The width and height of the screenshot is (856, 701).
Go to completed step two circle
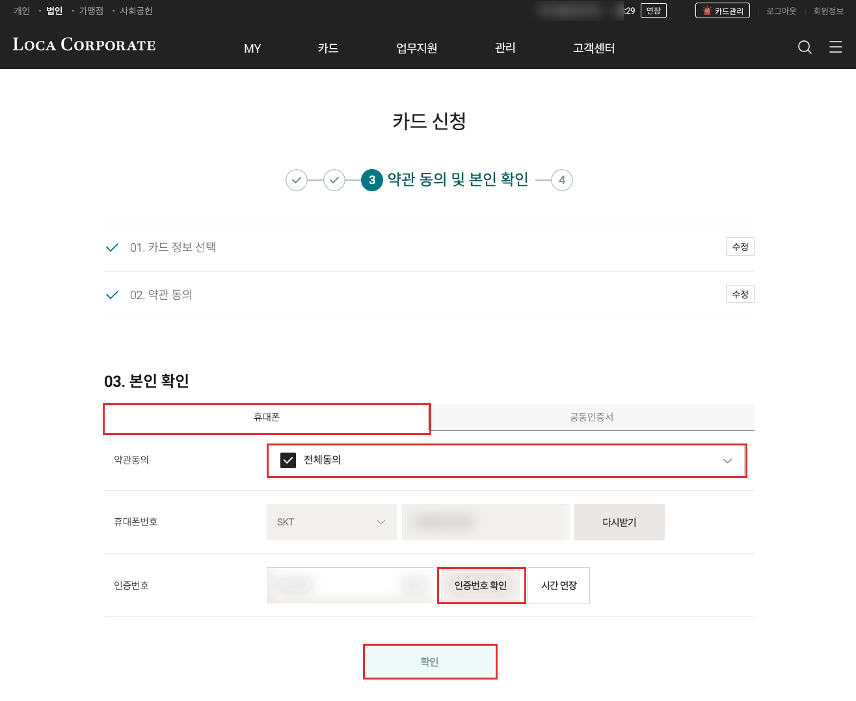[x=334, y=180]
